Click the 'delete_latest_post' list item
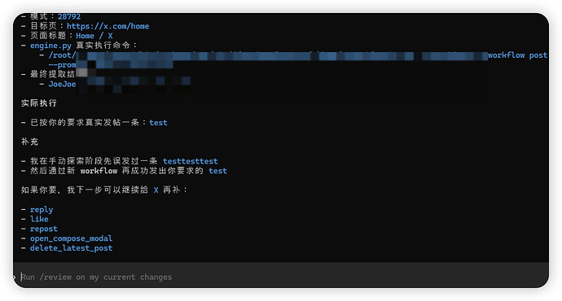Viewport: 562px width, 301px height. tap(72, 248)
